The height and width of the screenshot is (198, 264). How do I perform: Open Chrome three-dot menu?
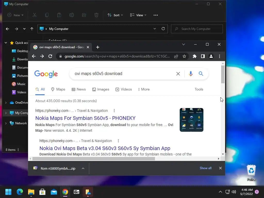coord(219,56)
